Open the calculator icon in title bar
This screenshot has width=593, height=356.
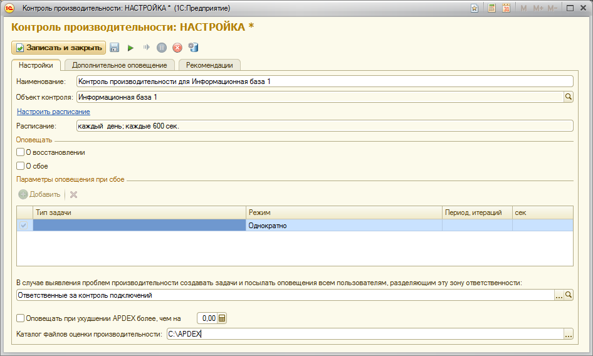(x=491, y=8)
